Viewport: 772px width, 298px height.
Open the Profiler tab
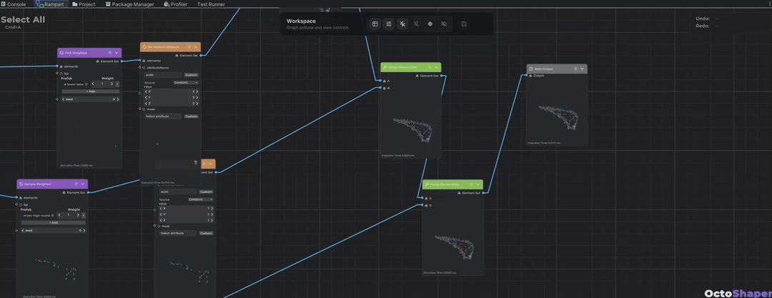pos(176,4)
